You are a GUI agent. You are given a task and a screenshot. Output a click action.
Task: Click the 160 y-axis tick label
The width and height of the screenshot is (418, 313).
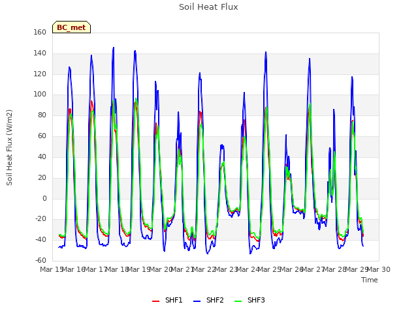point(40,32)
